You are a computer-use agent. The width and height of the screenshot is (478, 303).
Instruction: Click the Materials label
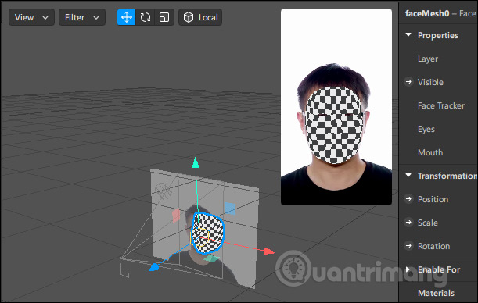tap(436, 293)
